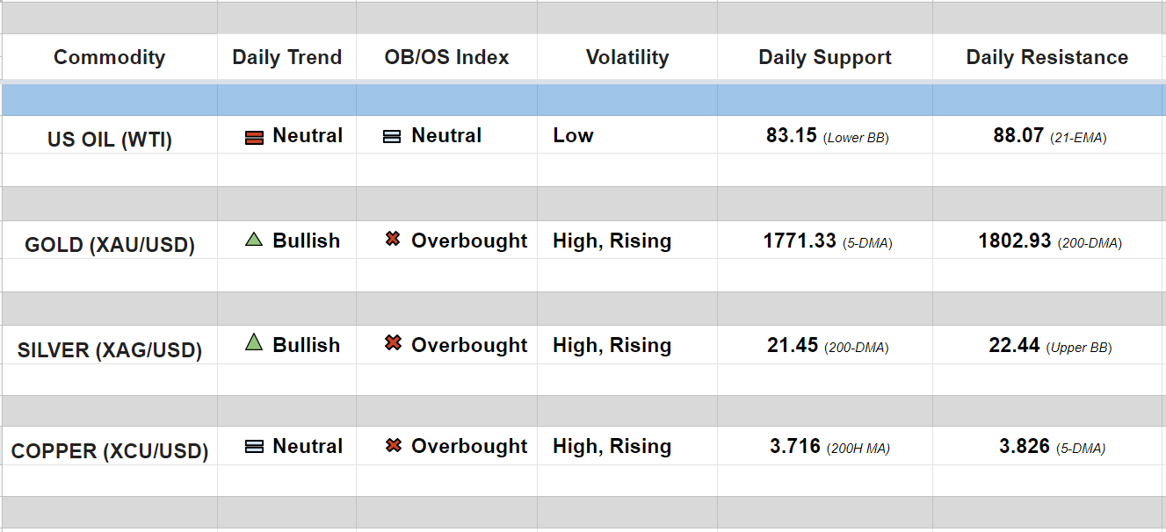Click the red neutral icon for US Oil trend
Viewport: 1166px width, 532px height.
[254, 137]
